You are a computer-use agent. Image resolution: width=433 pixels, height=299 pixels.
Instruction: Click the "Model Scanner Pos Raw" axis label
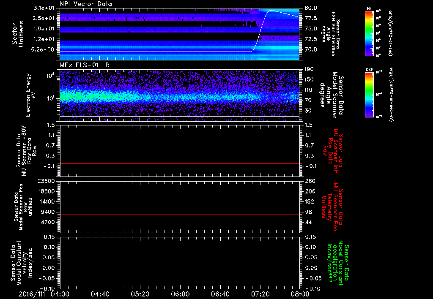(24, 207)
